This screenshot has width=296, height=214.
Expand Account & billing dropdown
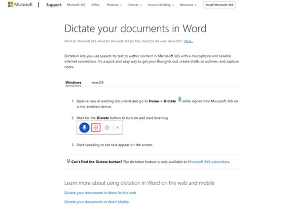click(x=161, y=5)
